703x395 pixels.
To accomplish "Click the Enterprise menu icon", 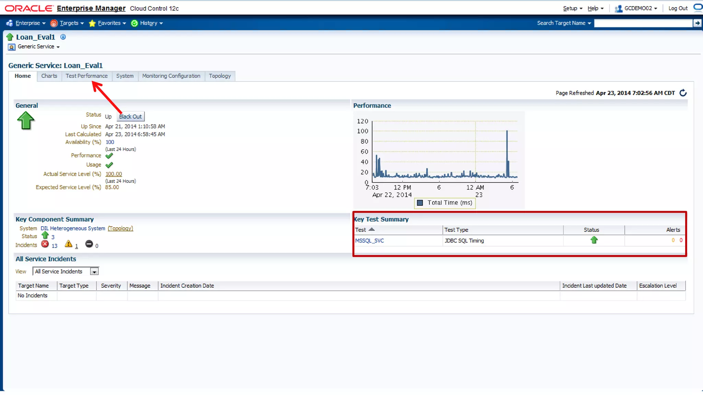I will (x=10, y=23).
